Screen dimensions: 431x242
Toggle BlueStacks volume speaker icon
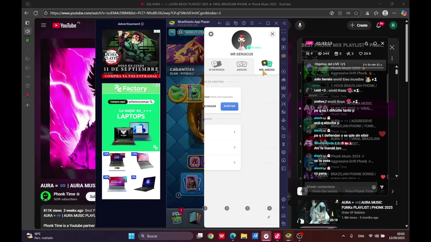click(284, 39)
